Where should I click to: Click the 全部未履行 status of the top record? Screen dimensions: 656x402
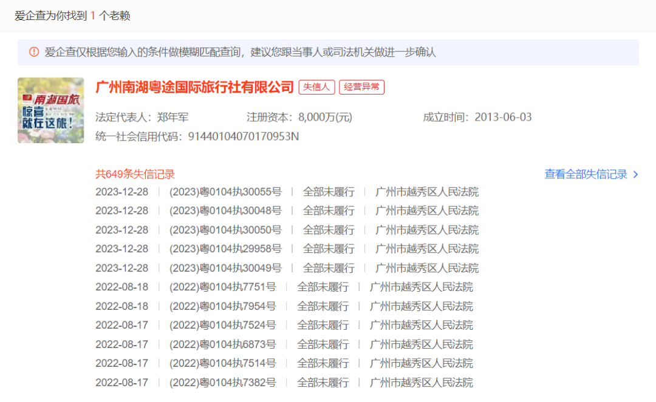tap(328, 192)
